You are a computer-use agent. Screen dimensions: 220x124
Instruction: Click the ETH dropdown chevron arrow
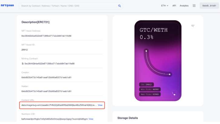click(167, 6)
